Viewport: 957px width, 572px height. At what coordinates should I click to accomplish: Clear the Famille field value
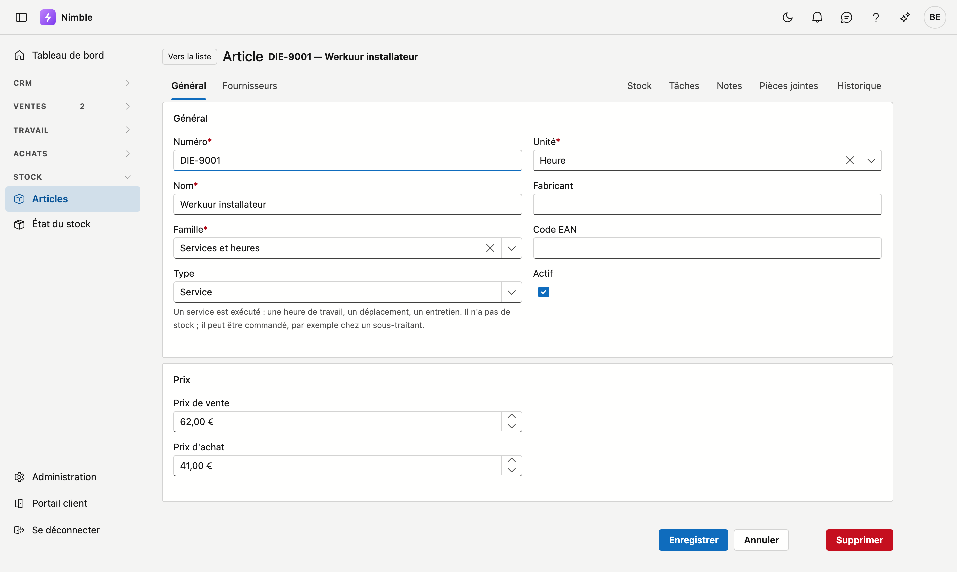(x=490, y=248)
